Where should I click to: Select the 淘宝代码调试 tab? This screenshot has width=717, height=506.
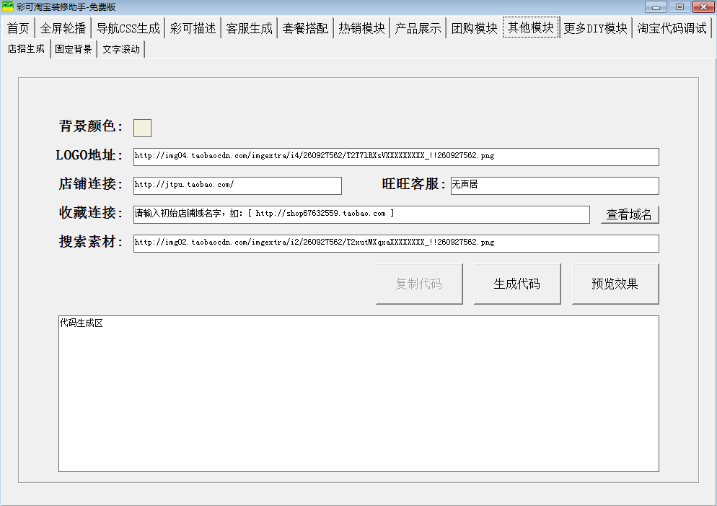[x=672, y=29]
